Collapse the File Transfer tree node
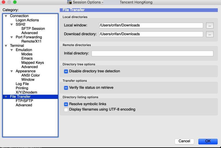 point(6,97)
